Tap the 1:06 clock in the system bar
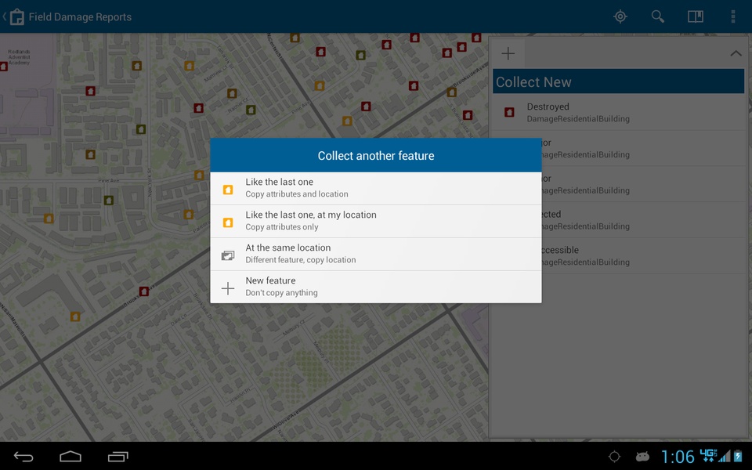Image resolution: width=752 pixels, height=470 pixels. tap(678, 457)
